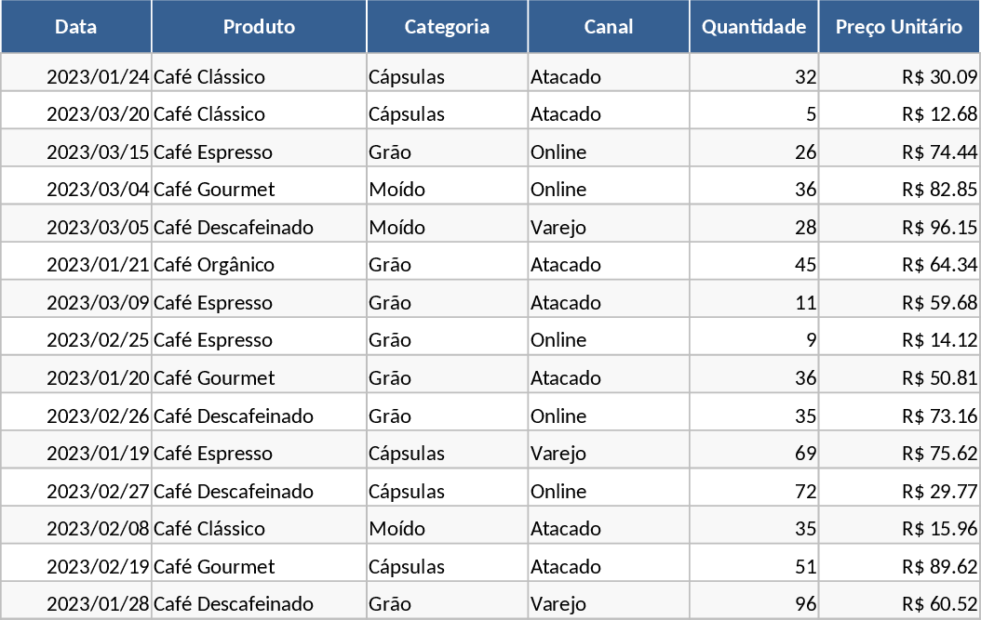Select the Canal column header

click(x=609, y=27)
